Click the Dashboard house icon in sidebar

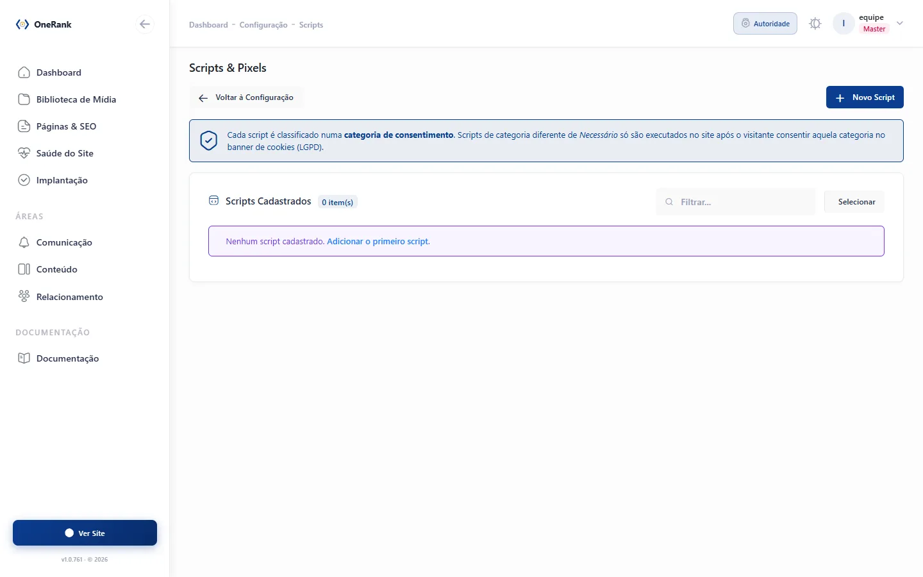pyautogui.click(x=24, y=72)
